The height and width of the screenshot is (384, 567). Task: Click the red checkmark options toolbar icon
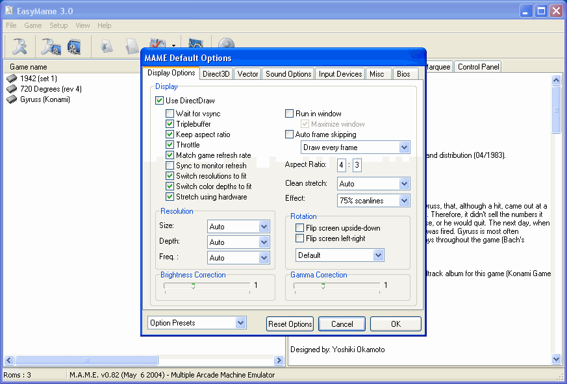pos(158,44)
